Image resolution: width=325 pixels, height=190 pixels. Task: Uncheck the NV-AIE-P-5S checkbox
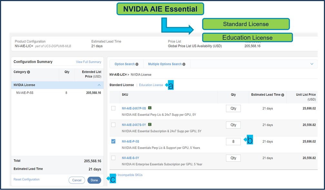click(x=113, y=141)
